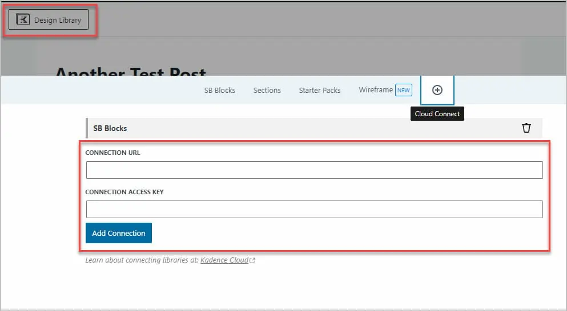Delete SB Blocks connection with trash icon

pos(526,128)
